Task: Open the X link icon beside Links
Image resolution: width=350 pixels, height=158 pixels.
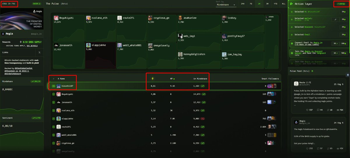Action: tap(39, 52)
